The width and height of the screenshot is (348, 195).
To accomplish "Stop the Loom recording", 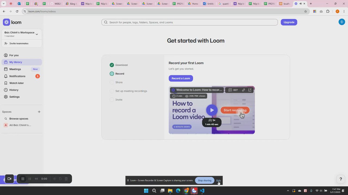I will point(23,179).
